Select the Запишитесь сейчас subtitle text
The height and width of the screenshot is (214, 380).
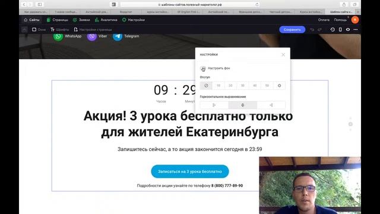(x=190, y=149)
